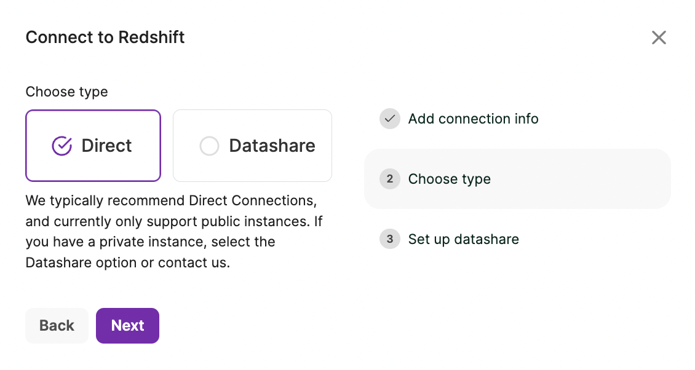Select the empty radio circle beside Datashare
The height and width of the screenshot is (370, 695).
[x=209, y=146]
